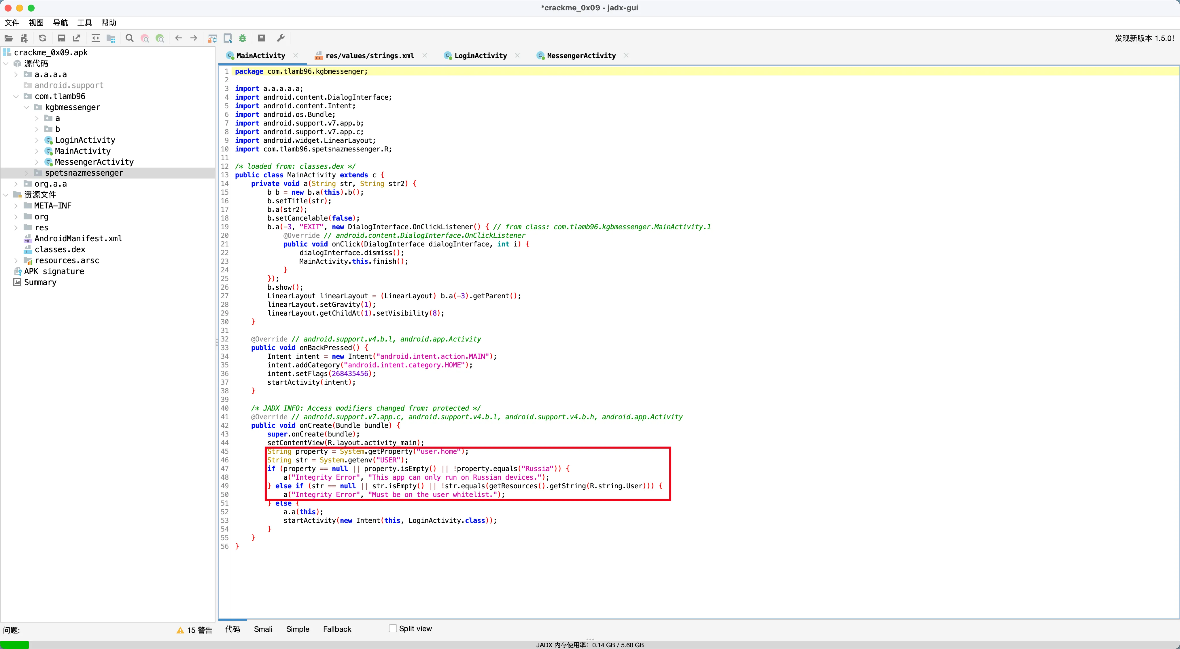Click the green memory usage progress bar
Screen dimensions: 1180x649
click(x=15, y=644)
